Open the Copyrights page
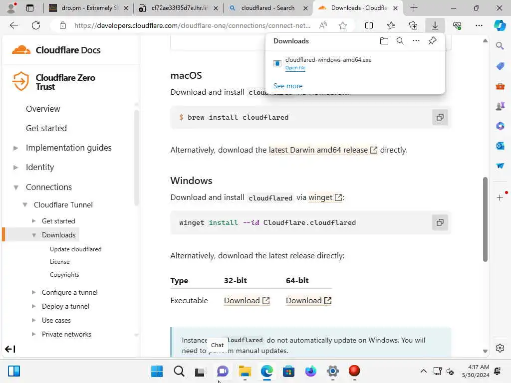The width and height of the screenshot is (511, 383). point(64,275)
